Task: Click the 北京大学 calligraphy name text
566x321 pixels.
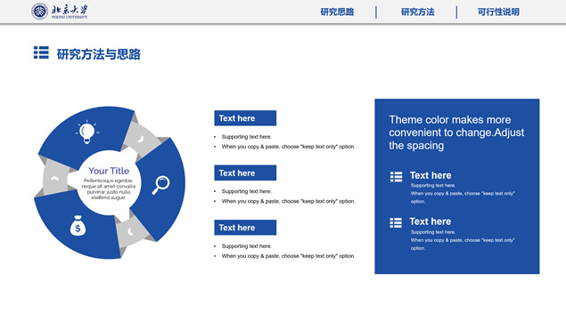Action: (x=70, y=10)
